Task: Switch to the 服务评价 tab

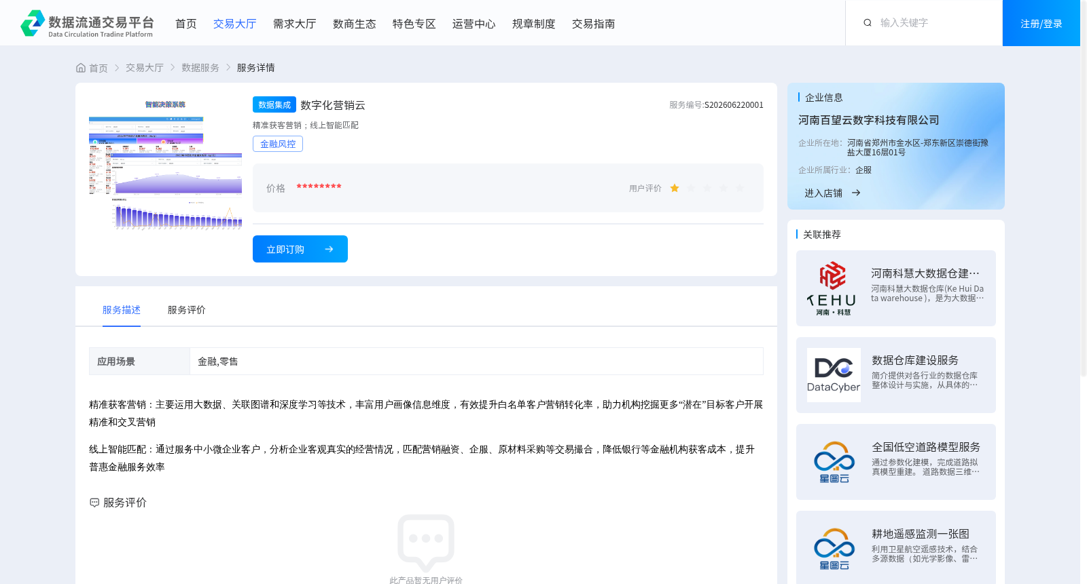Action: pos(187,310)
